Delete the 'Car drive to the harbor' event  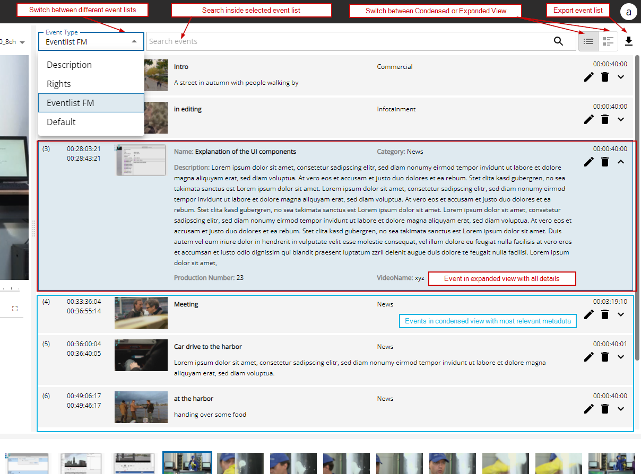tap(604, 357)
